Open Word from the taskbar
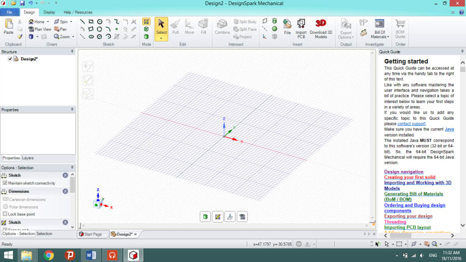Viewport: 466px width, 262px height. click(91, 255)
